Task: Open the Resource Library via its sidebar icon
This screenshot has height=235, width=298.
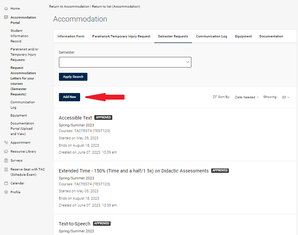Action: [5, 151]
